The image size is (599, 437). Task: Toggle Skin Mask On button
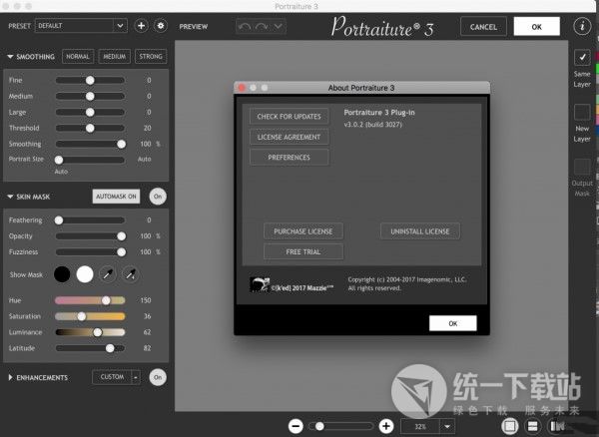pyautogui.click(x=158, y=197)
